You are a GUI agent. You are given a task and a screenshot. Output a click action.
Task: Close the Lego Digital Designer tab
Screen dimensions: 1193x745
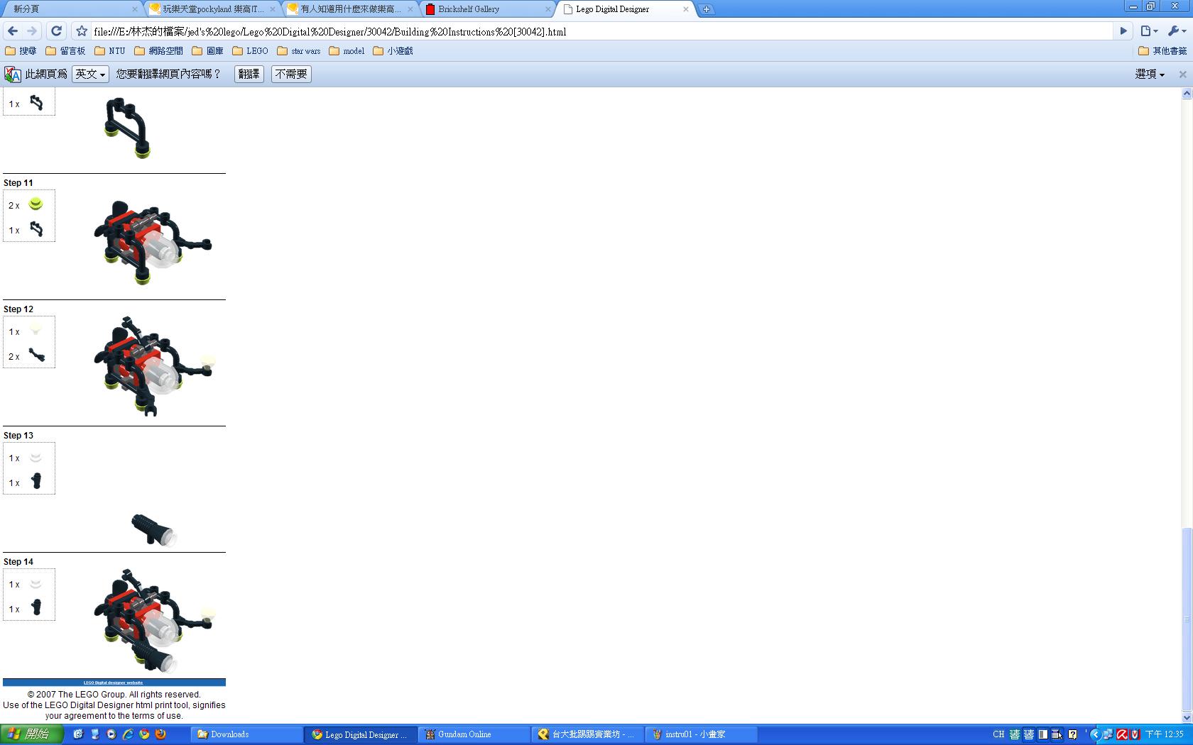685,9
